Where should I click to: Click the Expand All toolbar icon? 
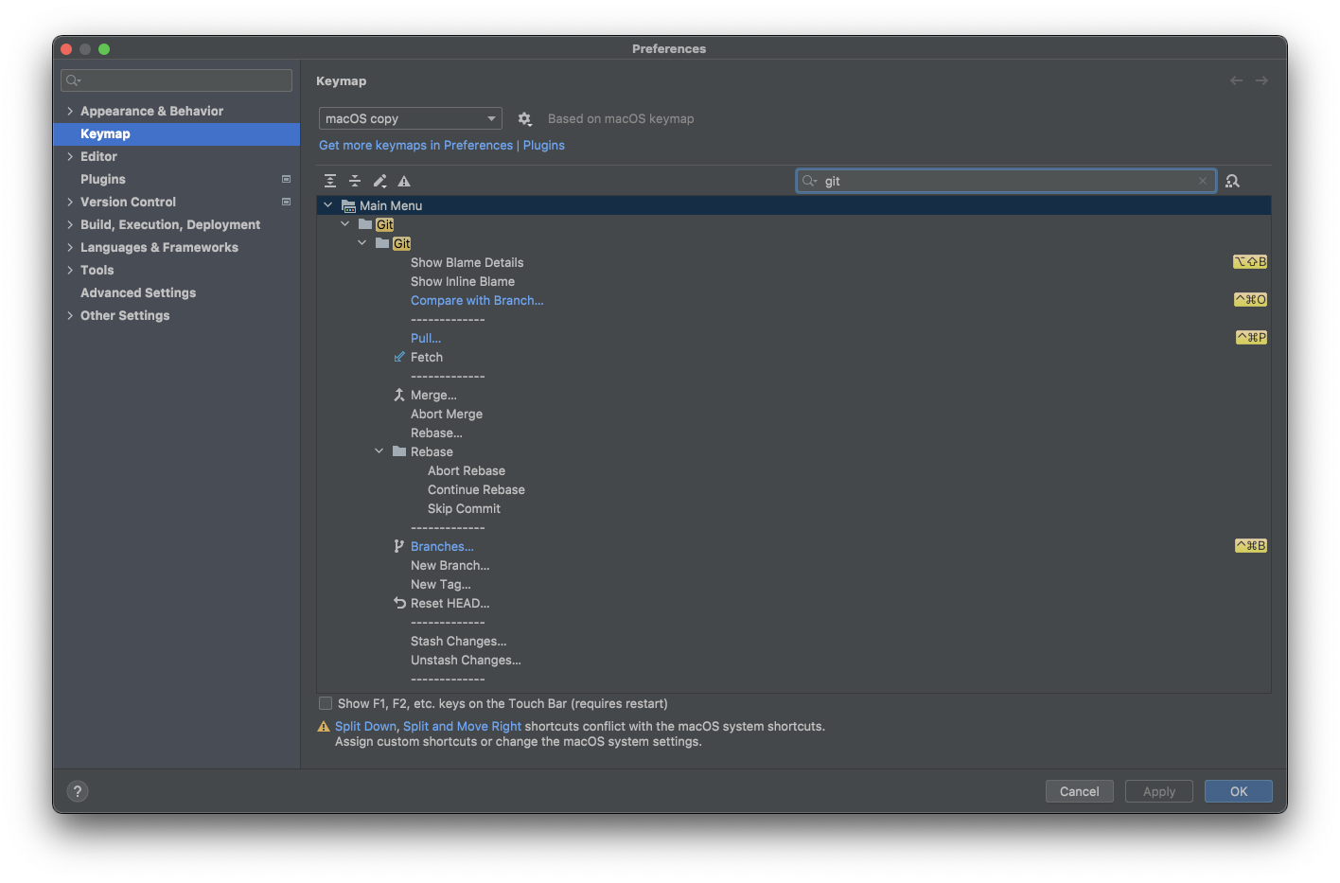coord(330,181)
